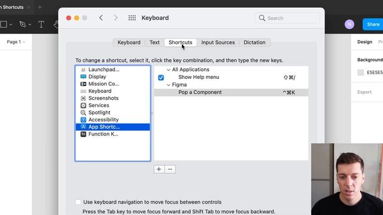
Task: Select Accessibility category
Action: point(113,119)
